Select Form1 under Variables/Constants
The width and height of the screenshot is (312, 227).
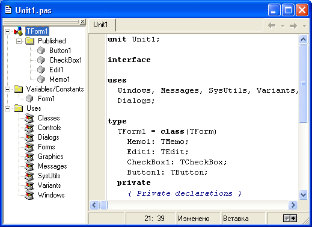[46, 99]
